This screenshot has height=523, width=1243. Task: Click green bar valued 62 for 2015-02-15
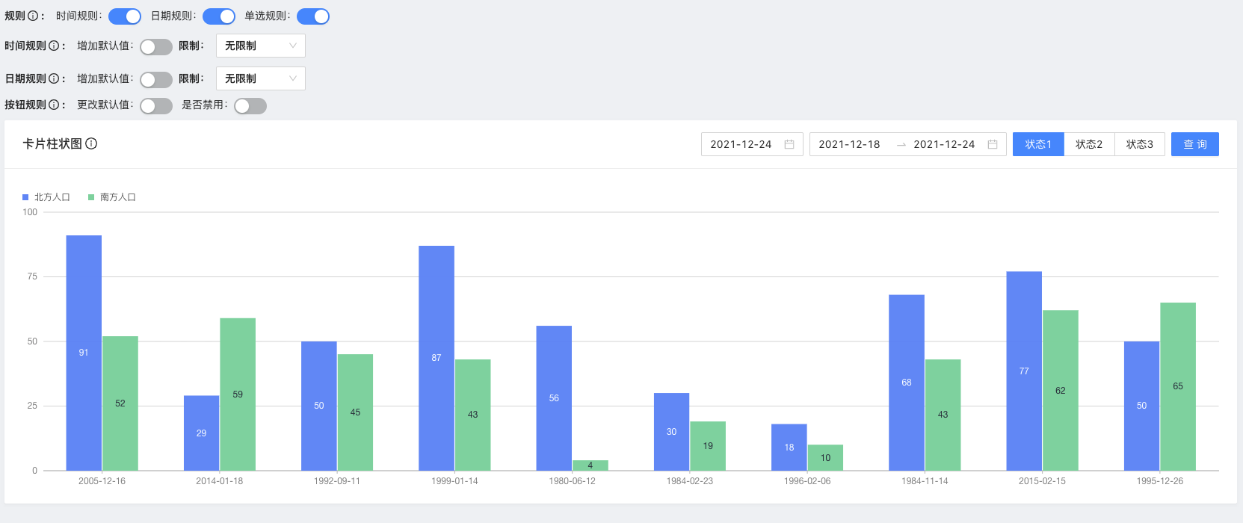tap(1061, 391)
